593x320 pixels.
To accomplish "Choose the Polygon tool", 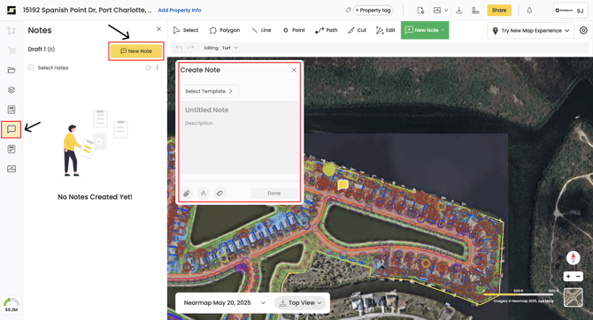I will tap(225, 30).
